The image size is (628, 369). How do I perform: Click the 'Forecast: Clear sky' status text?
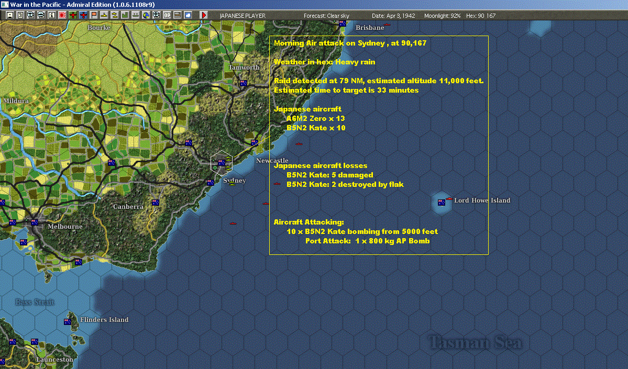coord(326,16)
